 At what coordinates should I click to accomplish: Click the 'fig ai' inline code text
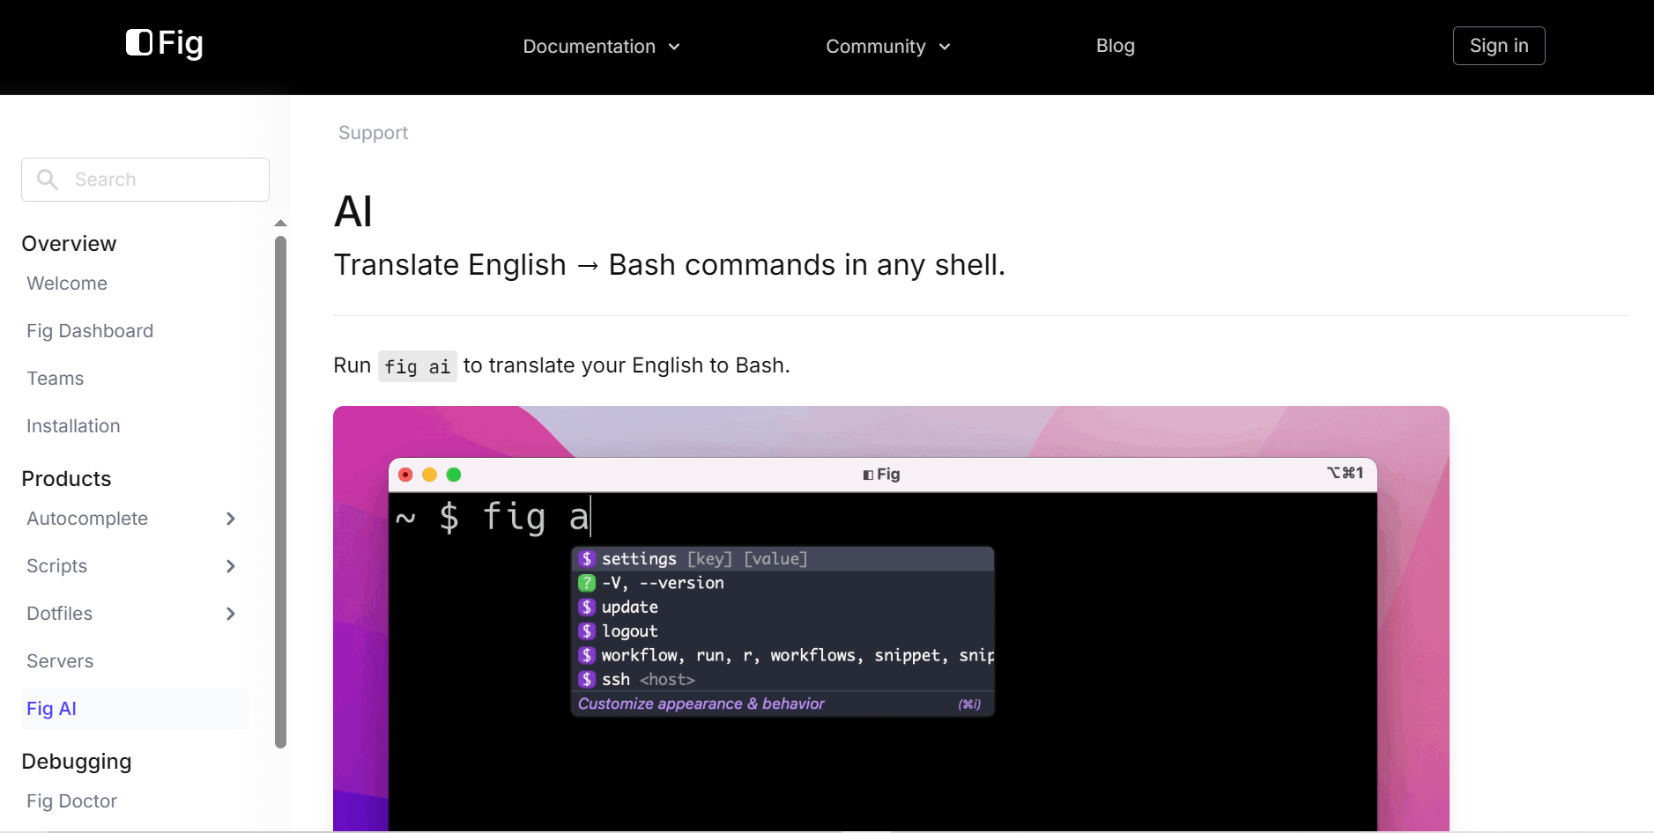coord(418,366)
